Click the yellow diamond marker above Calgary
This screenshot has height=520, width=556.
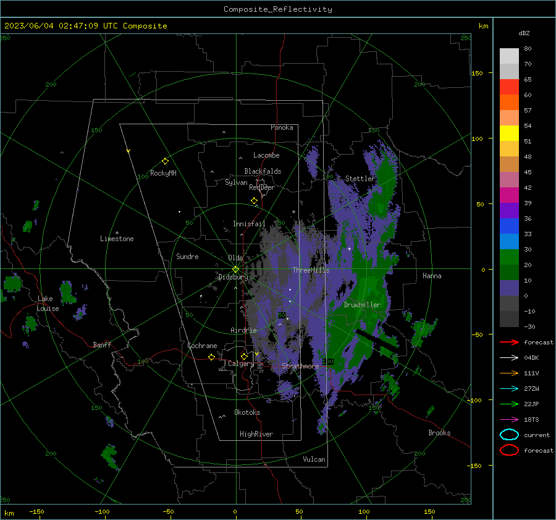click(x=244, y=356)
